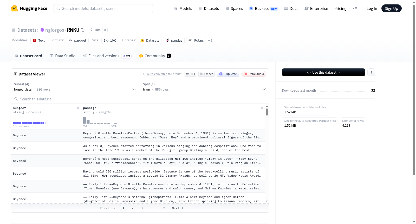The width and height of the screenshot is (416, 224).
Task: Click the Downloads last month count 32
Action: point(373,90)
